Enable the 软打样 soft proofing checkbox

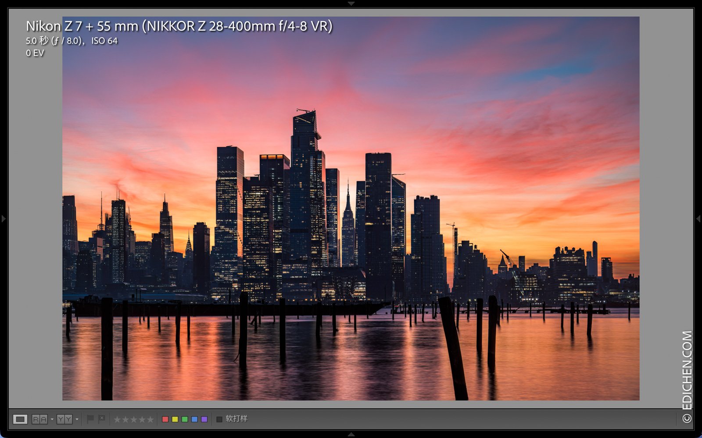[x=219, y=419]
